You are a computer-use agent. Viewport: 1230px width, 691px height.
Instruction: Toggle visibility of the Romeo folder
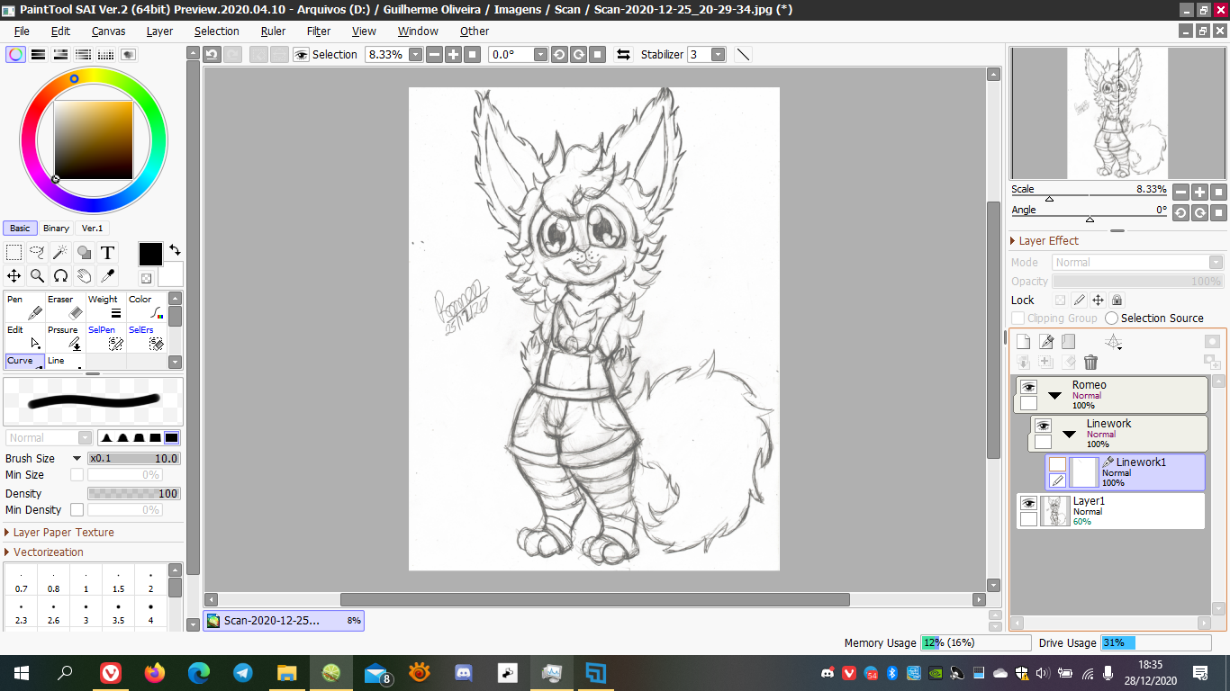[x=1028, y=387]
